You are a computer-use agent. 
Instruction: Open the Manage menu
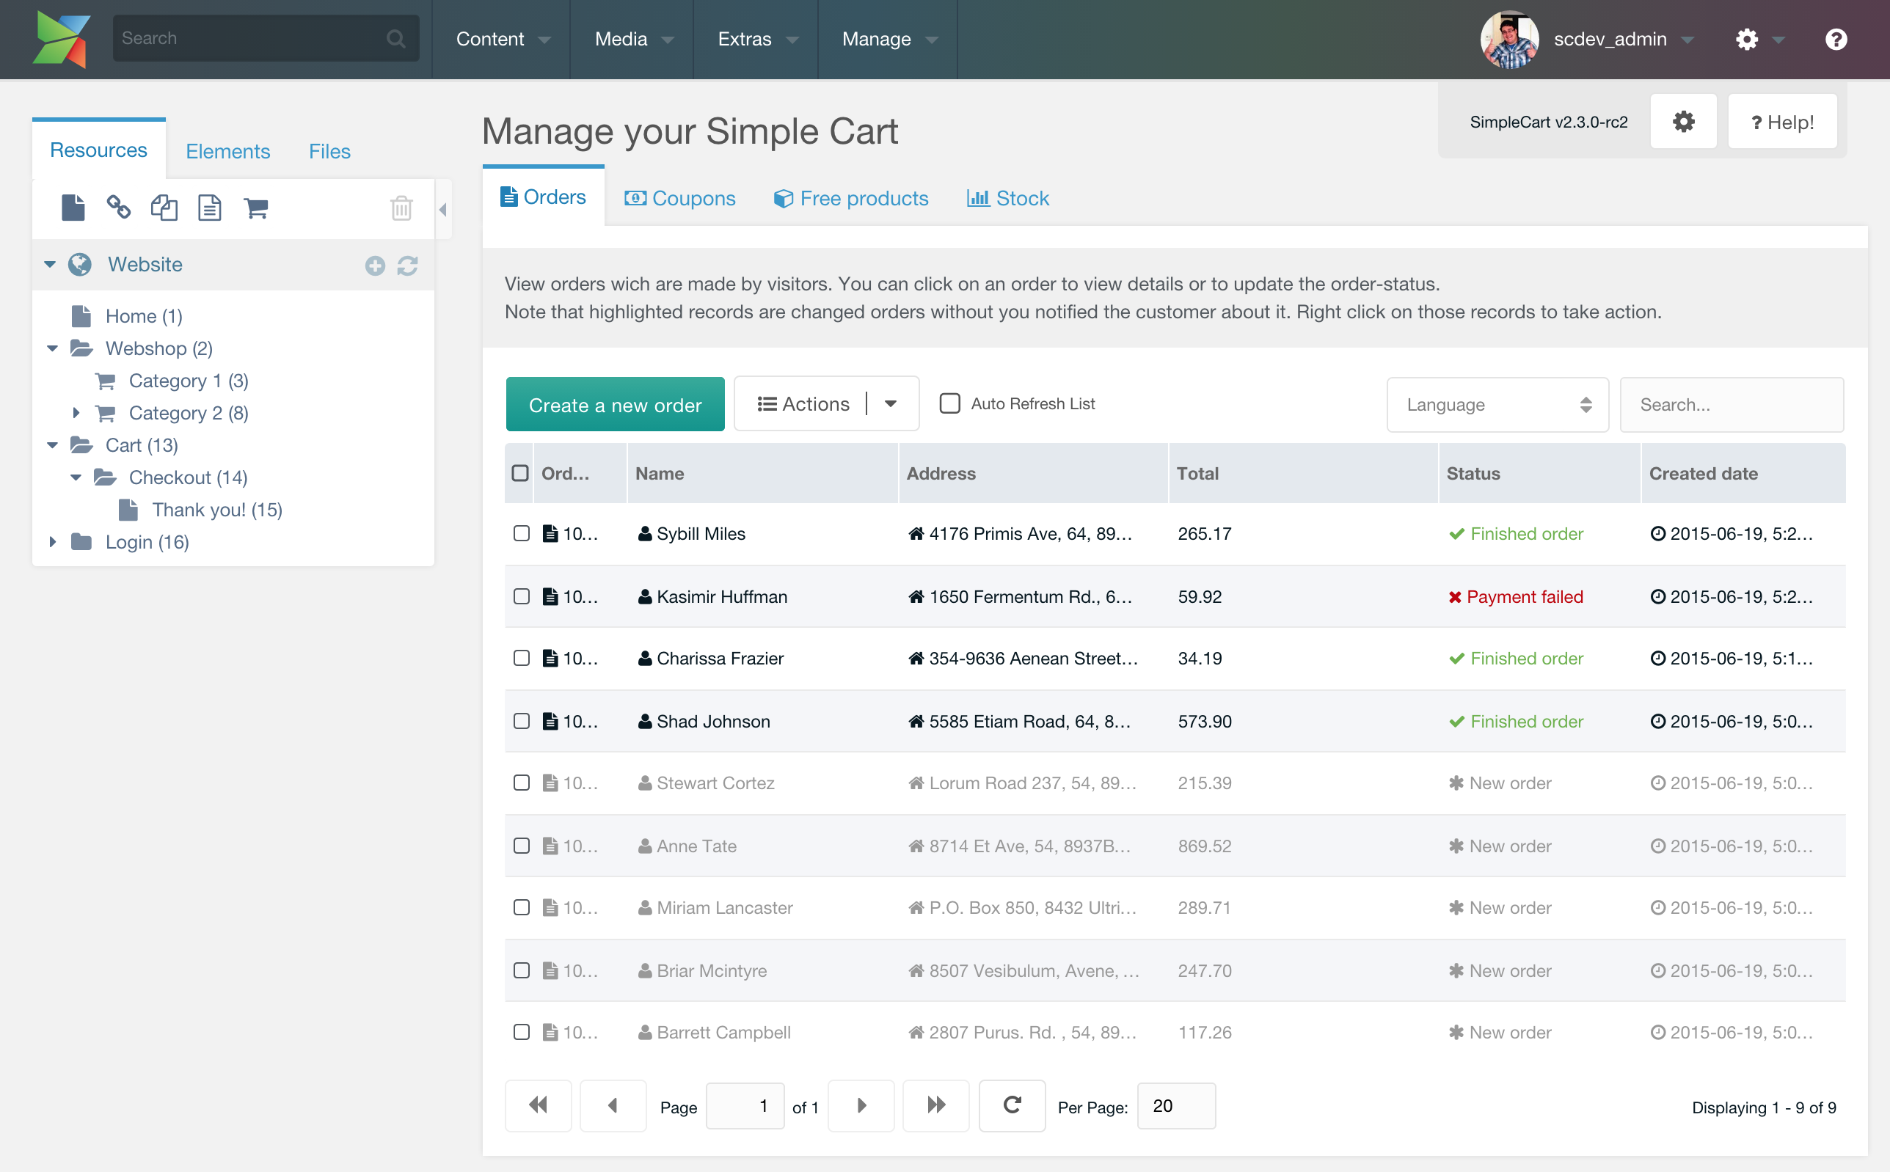coord(889,40)
